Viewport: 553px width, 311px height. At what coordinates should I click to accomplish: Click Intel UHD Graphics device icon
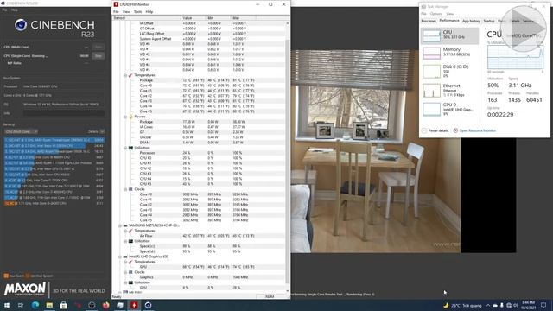(125, 257)
